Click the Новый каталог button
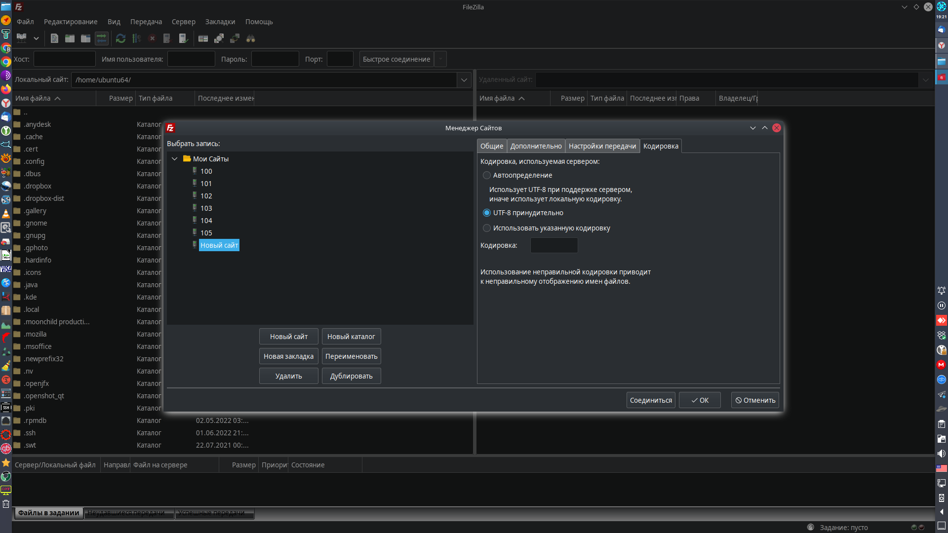948x533 pixels. 351,337
